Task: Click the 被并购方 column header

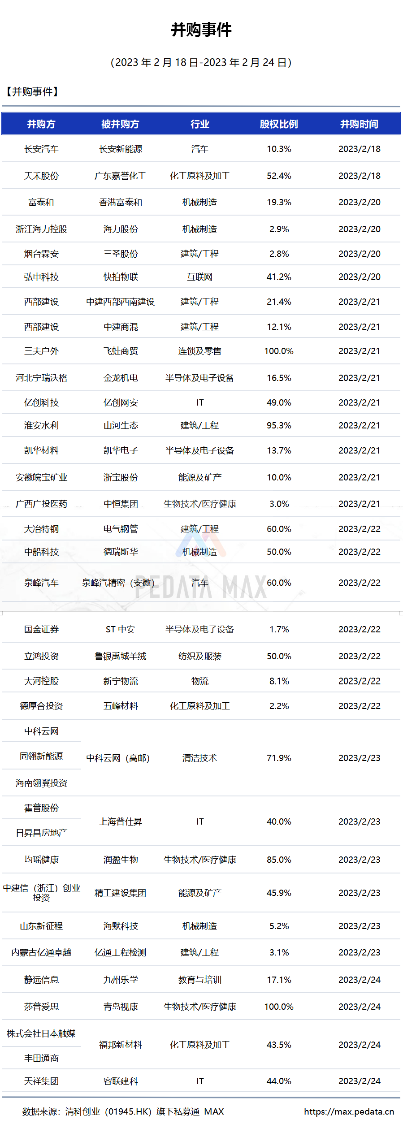Action: 120,124
